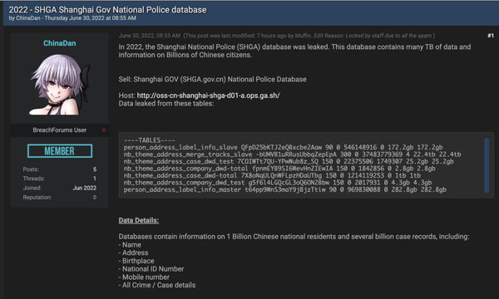Click the BreachForums User title text

60,130
